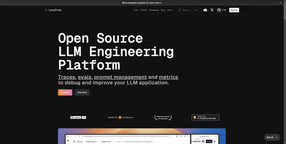Go home via the Langfuse logo
The width and height of the screenshot is (286, 144).
pyautogui.click(x=53, y=10)
